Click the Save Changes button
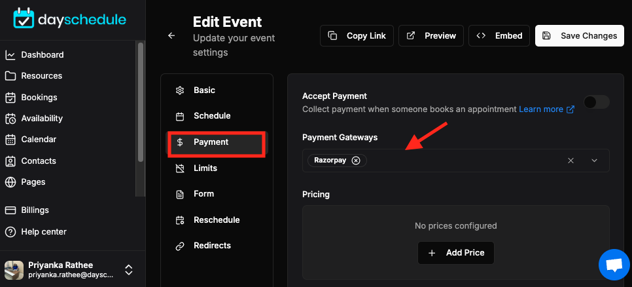The height and width of the screenshot is (287, 632). 580,35
